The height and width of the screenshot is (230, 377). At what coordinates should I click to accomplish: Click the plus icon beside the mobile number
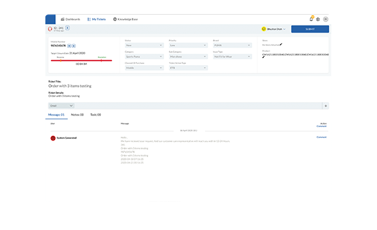tap(69, 45)
